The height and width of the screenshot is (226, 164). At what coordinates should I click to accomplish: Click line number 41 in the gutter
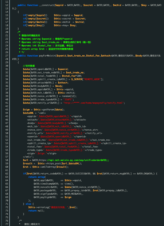[7, 103]
